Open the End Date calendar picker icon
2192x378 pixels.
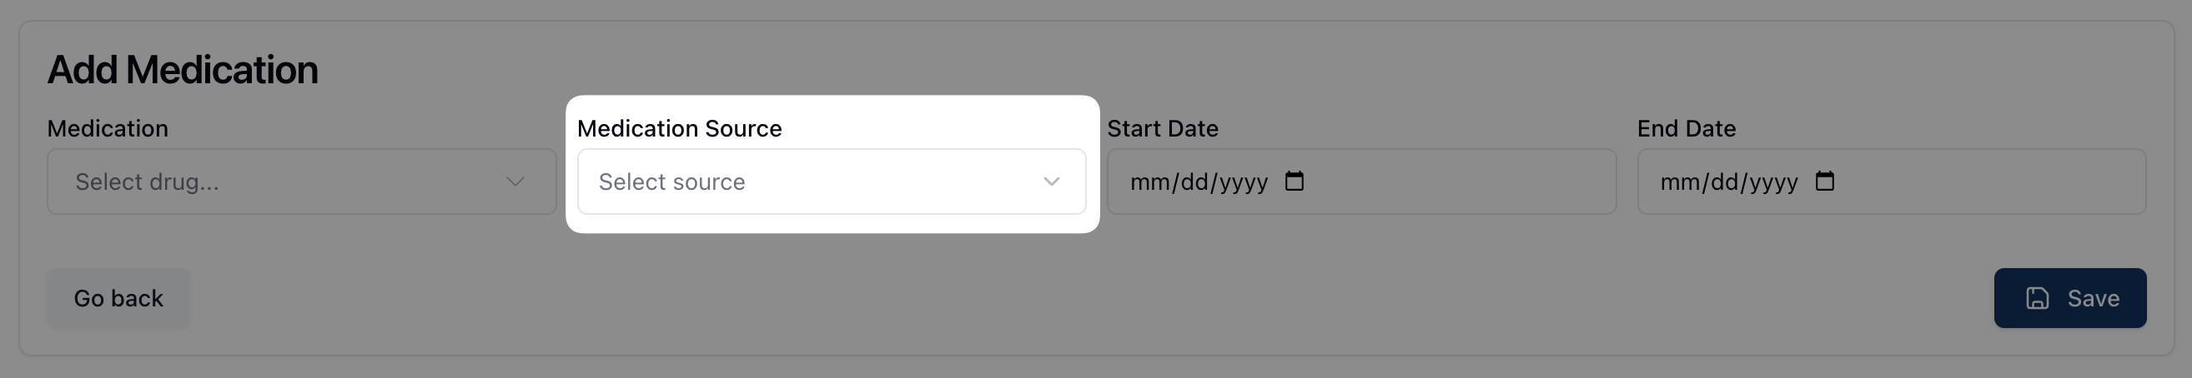pos(1824,181)
